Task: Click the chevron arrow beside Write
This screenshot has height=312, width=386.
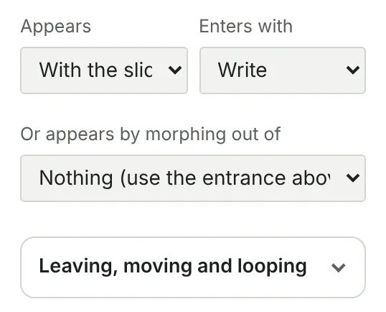Action: 353,70
